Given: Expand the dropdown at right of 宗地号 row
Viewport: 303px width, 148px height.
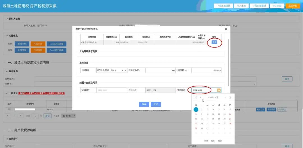Looking at the screenshot, I should [x=254, y=84].
